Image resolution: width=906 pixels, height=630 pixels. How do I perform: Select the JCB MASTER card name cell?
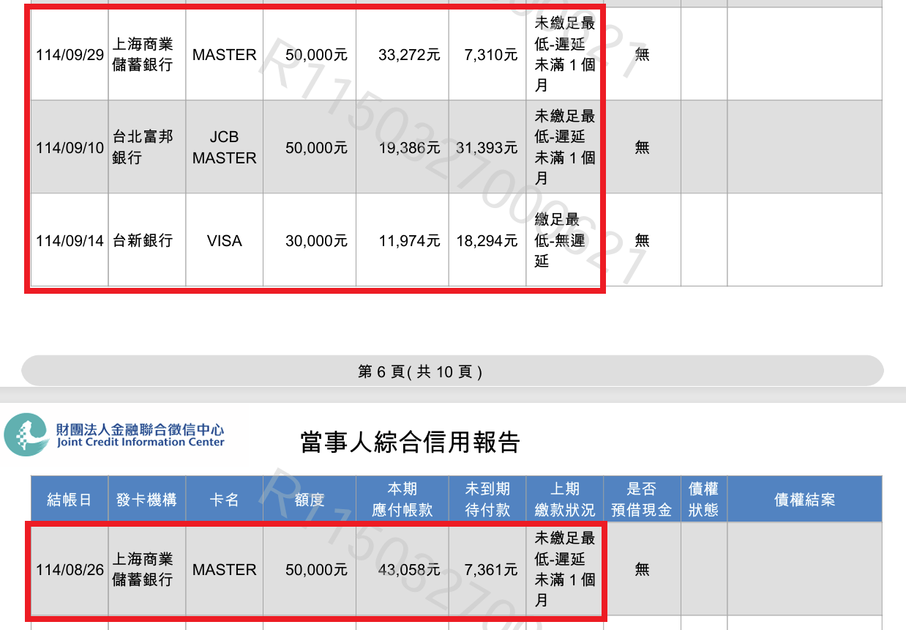225,148
